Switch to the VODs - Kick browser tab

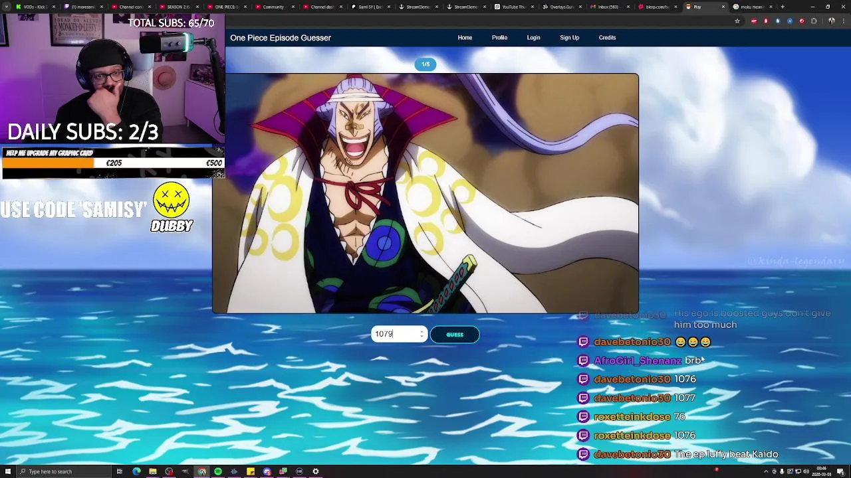coord(35,7)
